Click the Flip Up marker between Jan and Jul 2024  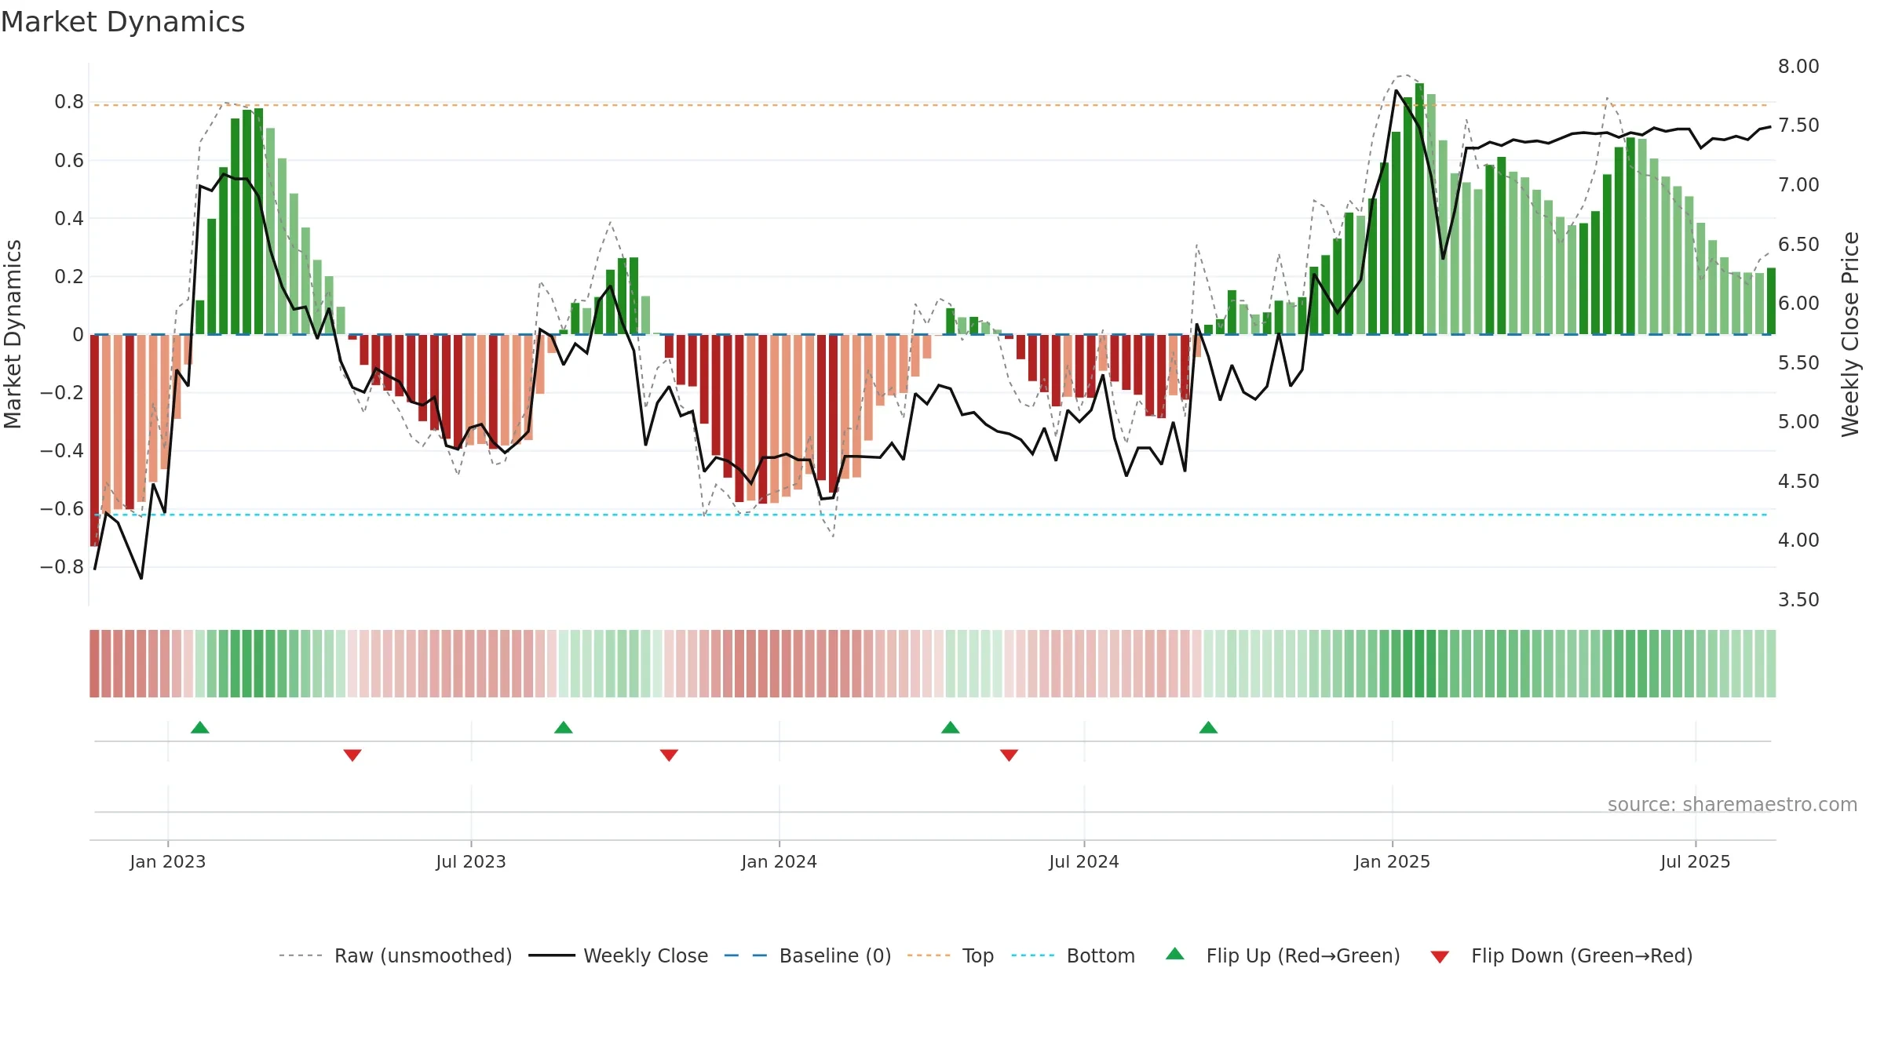(x=951, y=727)
